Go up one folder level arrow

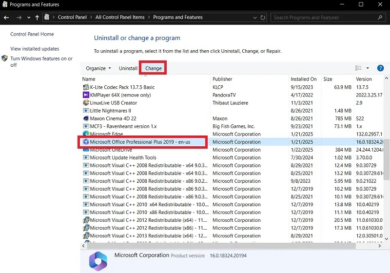point(37,18)
